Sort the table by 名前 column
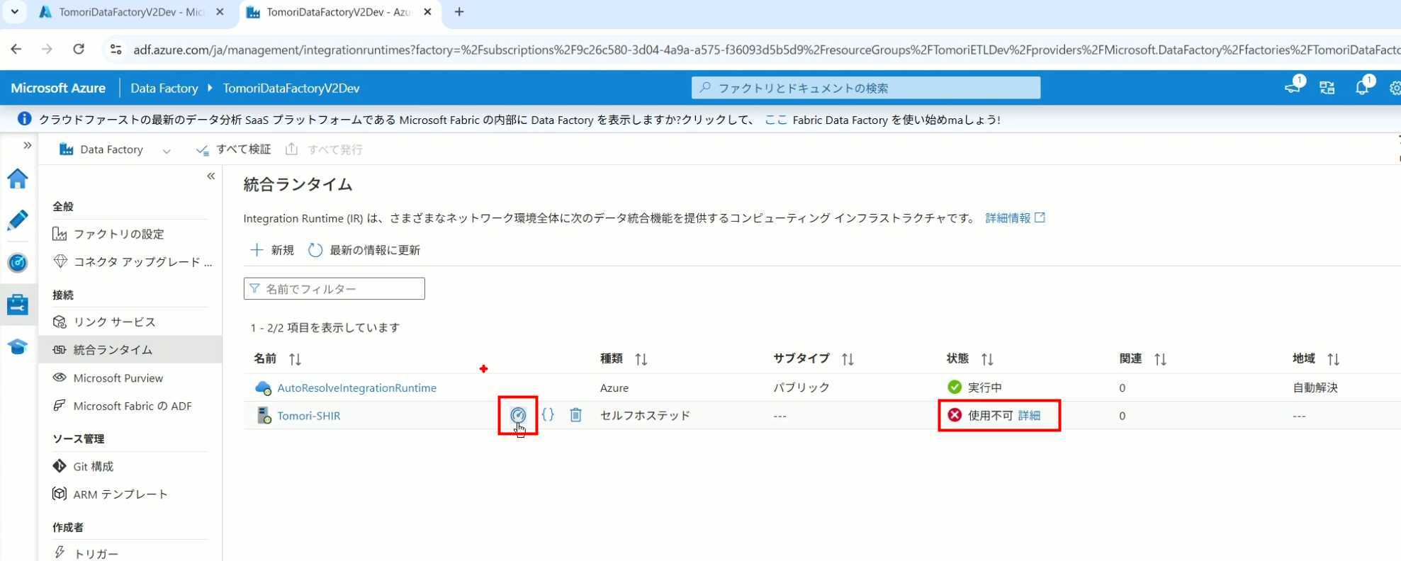1401x561 pixels. coord(295,359)
